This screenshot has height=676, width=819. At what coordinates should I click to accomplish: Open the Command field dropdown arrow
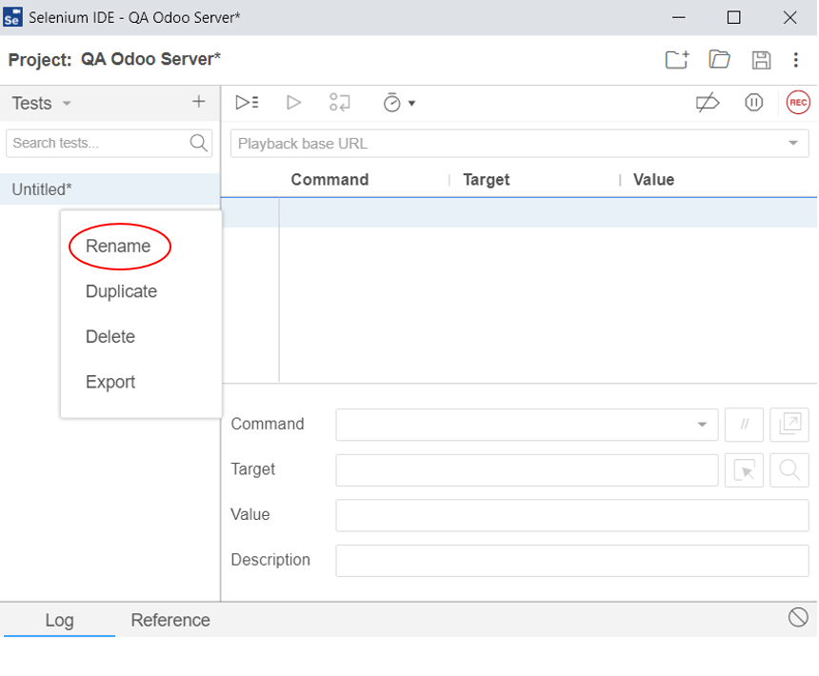pyautogui.click(x=702, y=425)
